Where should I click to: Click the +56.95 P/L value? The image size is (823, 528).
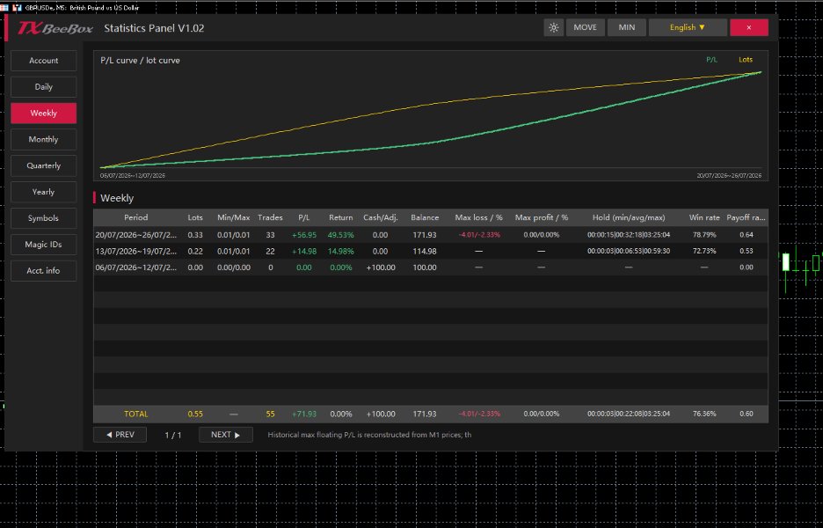[304, 235]
